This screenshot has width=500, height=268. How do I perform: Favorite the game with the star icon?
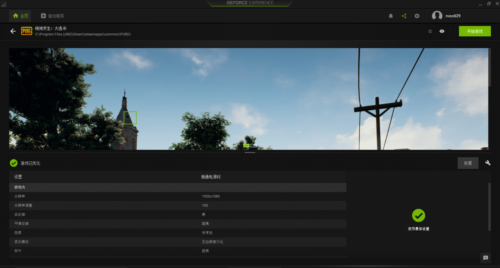(430, 31)
